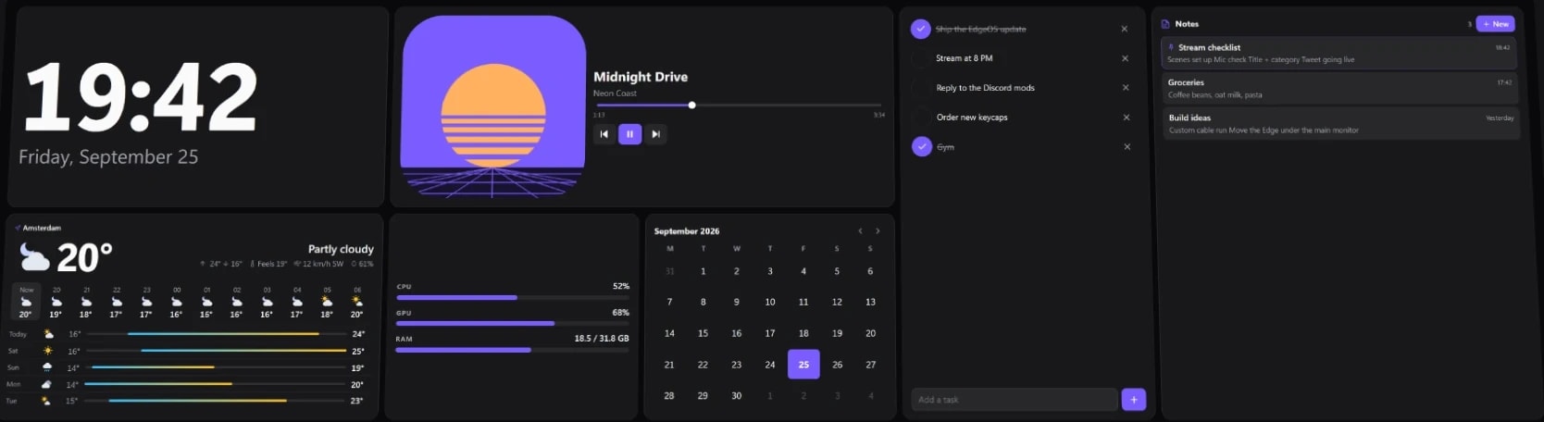Go to next month in calendar

click(878, 231)
